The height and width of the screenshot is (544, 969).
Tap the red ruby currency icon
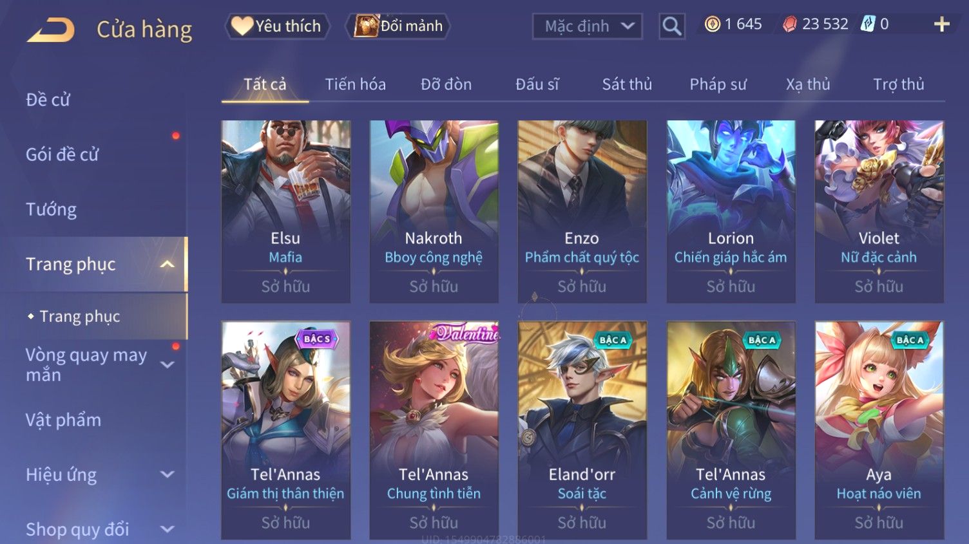[x=789, y=24]
